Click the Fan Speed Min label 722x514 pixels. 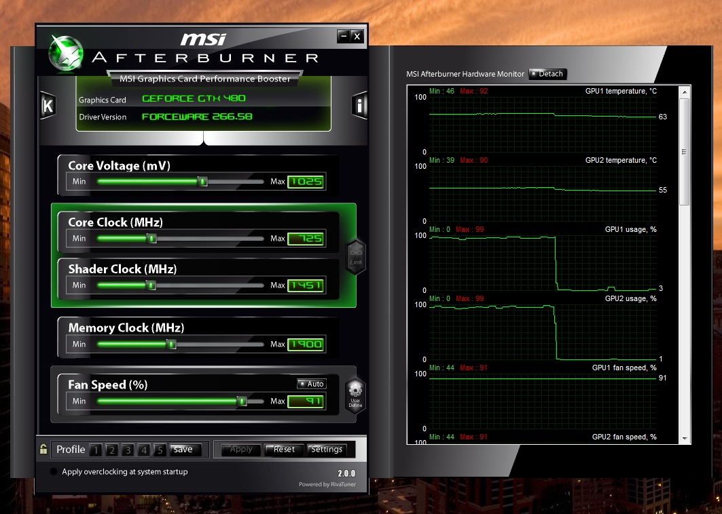(x=79, y=401)
